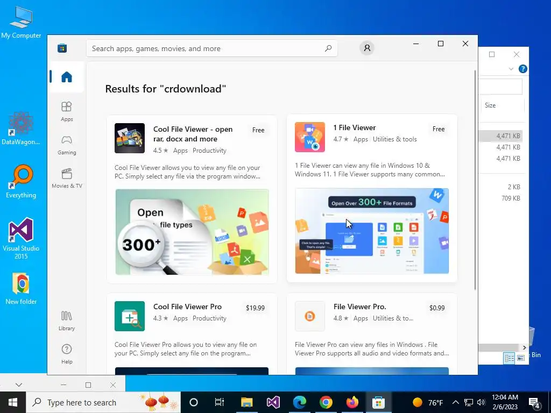Viewport: 551px width, 413px height.
Task: Expand ribbon chevron in background window
Action: click(511, 69)
